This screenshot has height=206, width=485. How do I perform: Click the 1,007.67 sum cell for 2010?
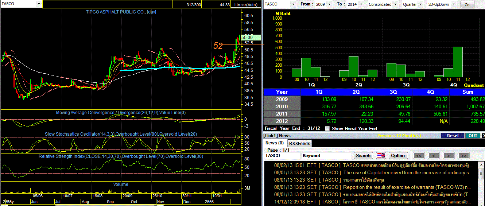467,106
